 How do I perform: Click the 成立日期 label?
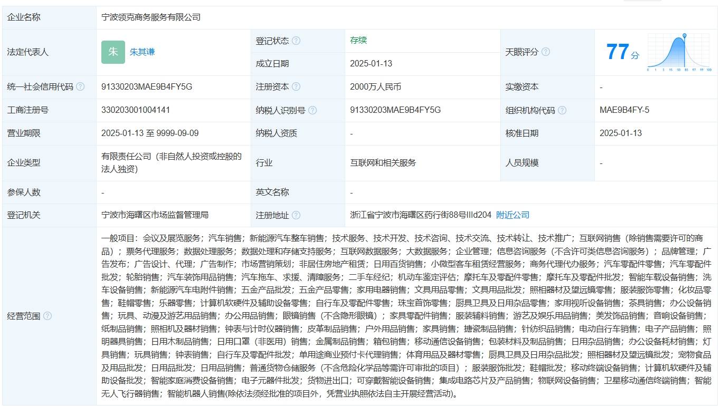click(x=272, y=64)
